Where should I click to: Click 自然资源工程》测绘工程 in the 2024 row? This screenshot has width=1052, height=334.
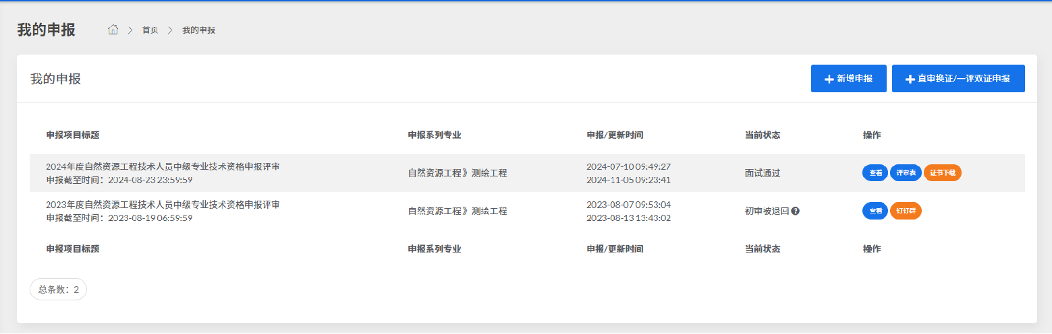point(458,173)
